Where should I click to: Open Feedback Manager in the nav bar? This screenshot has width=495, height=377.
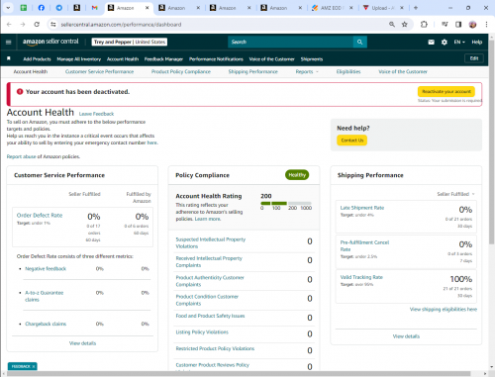pyautogui.click(x=163, y=59)
